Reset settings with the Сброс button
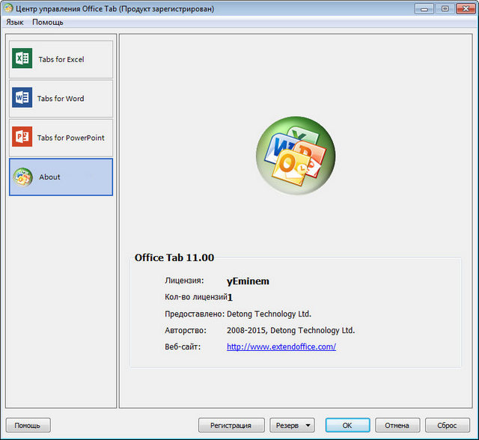Screen dimensions: 479x440 pyautogui.click(x=447, y=425)
